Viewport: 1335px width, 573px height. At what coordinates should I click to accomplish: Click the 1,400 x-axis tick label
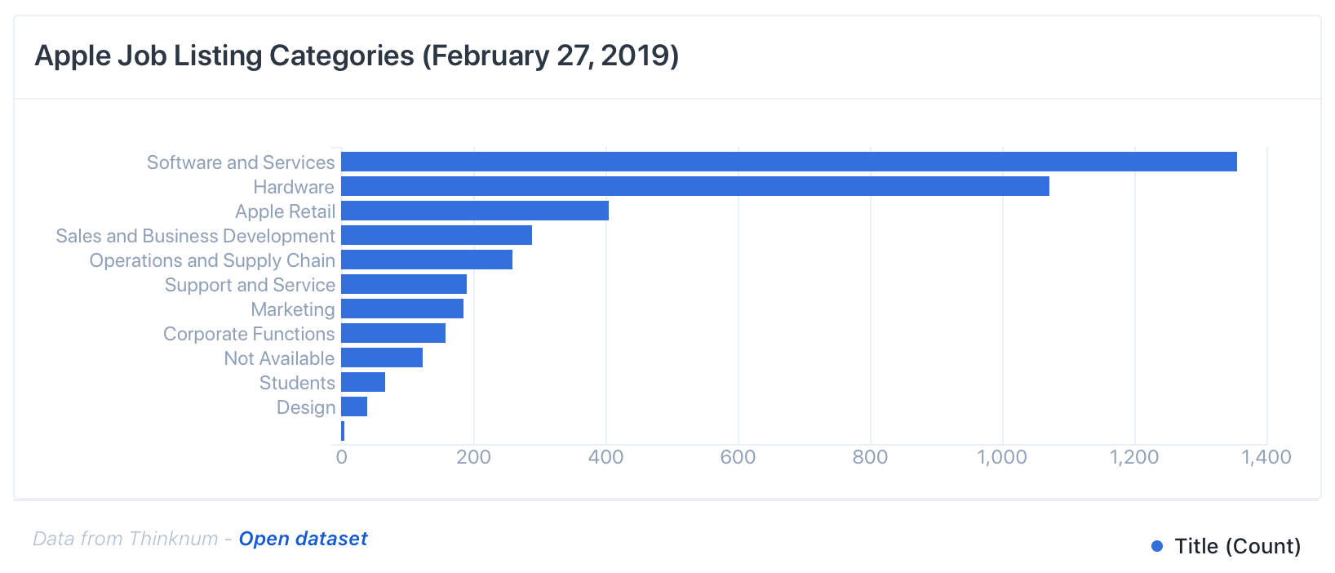[1266, 457]
